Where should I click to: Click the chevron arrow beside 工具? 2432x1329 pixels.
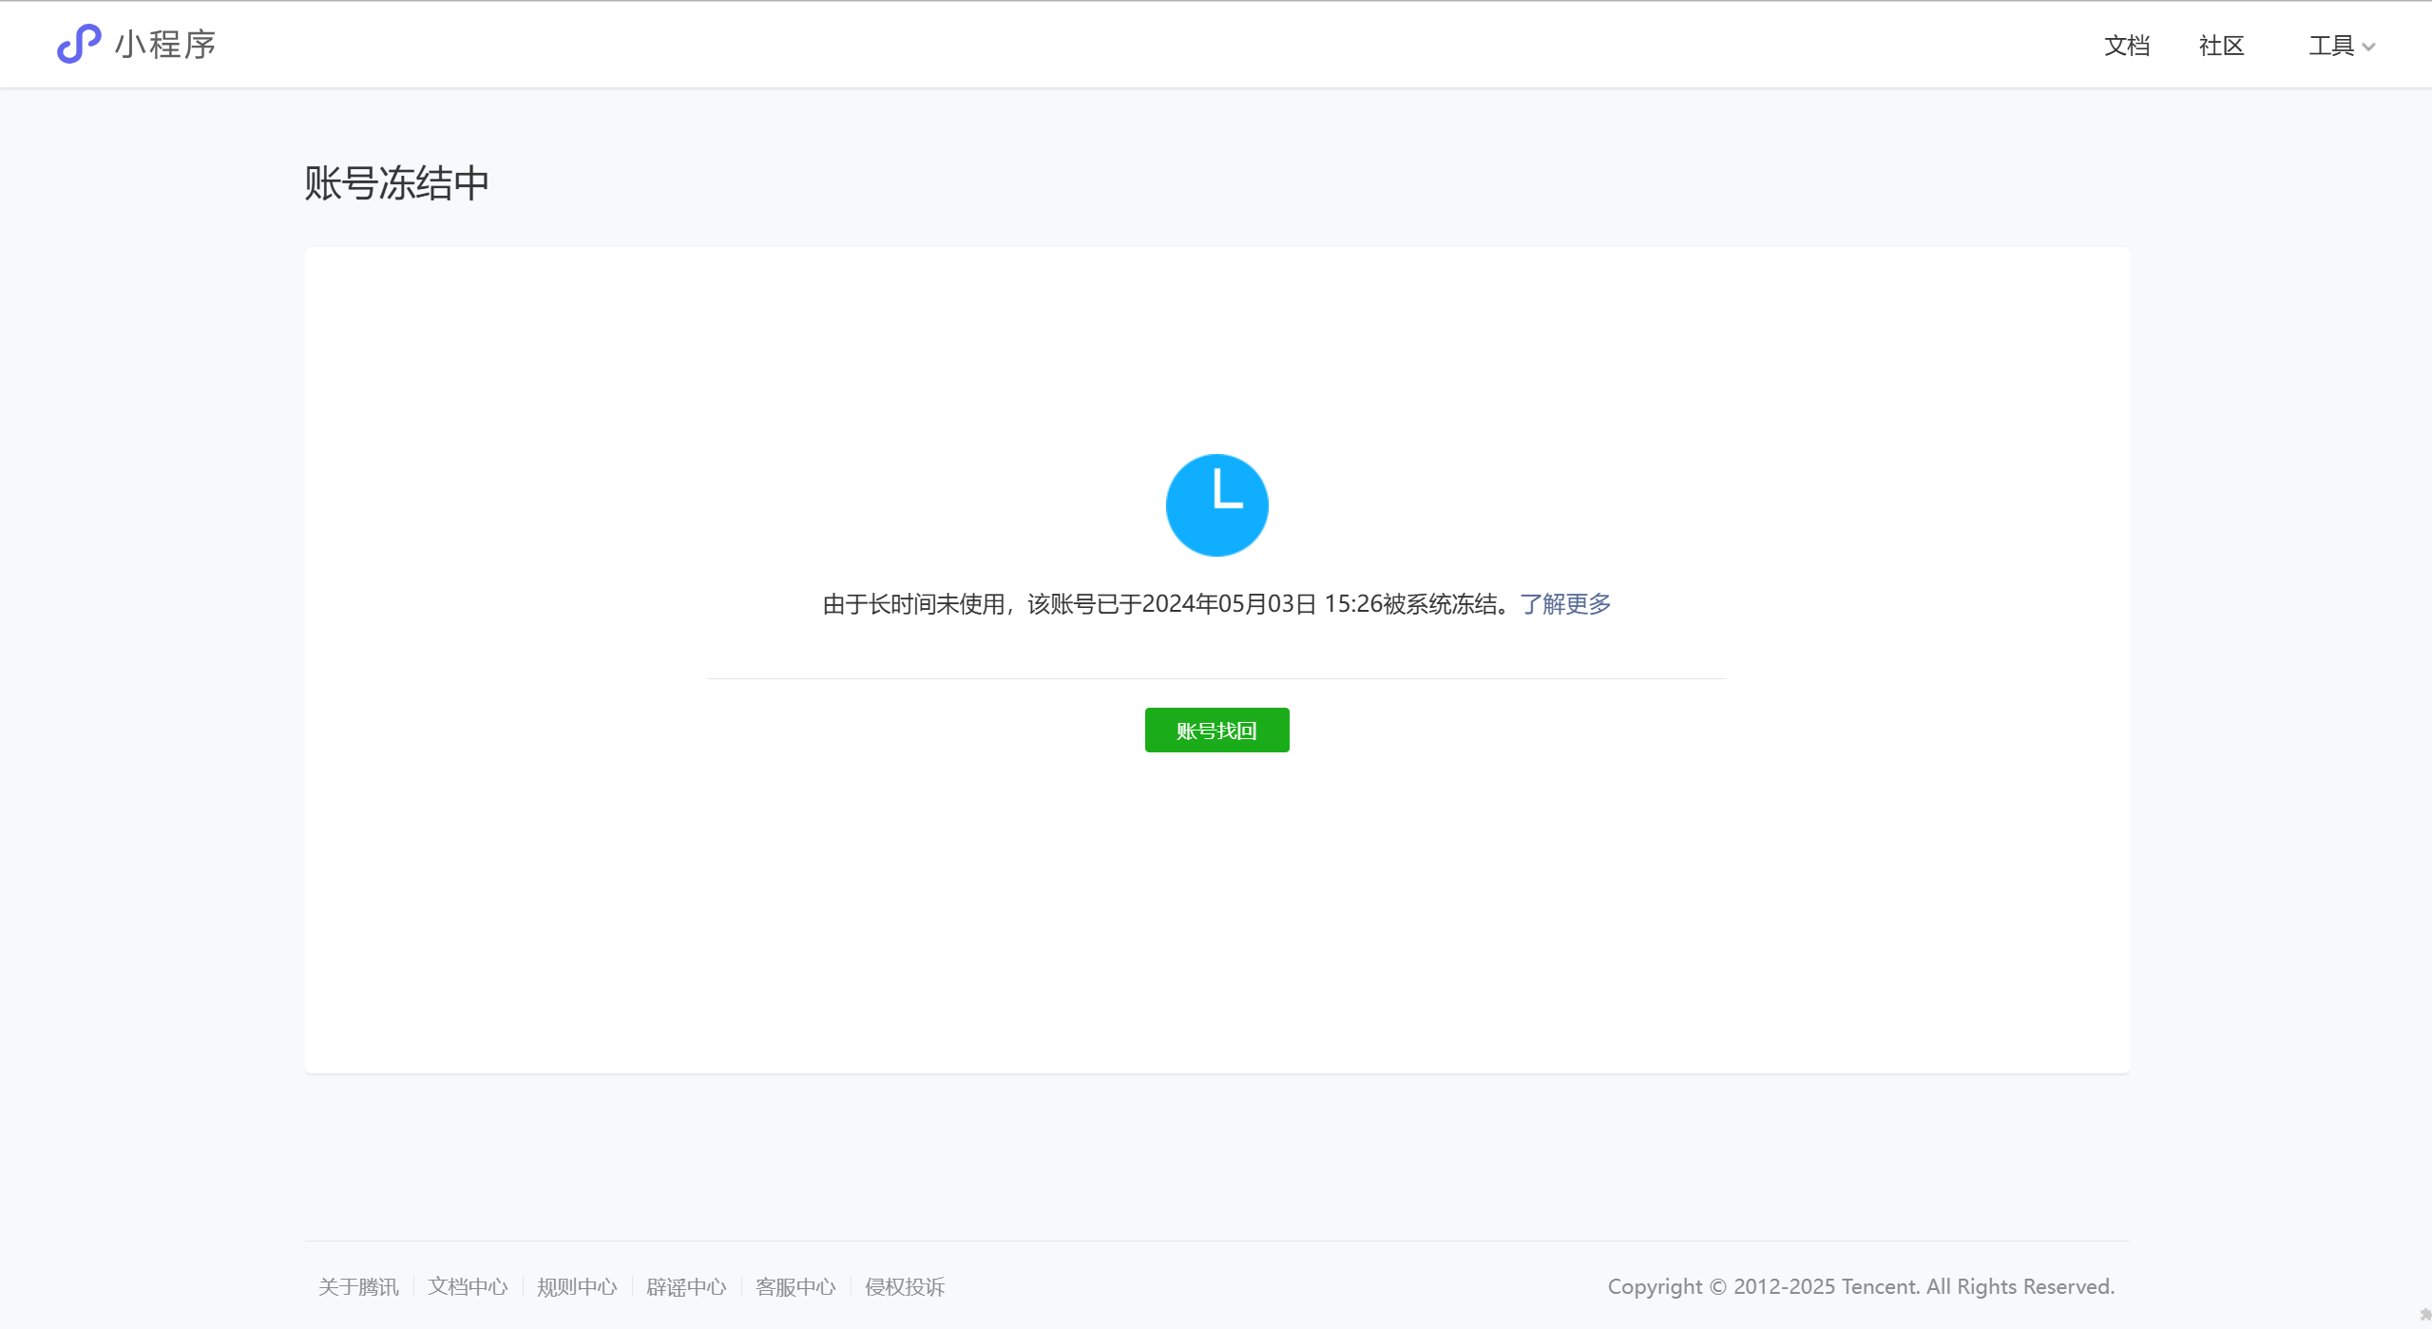tap(2368, 47)
